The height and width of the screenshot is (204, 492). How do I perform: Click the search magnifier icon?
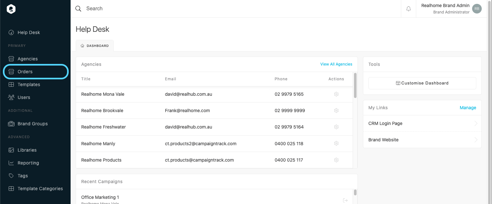pyautogui.click(x=78, y=9)
